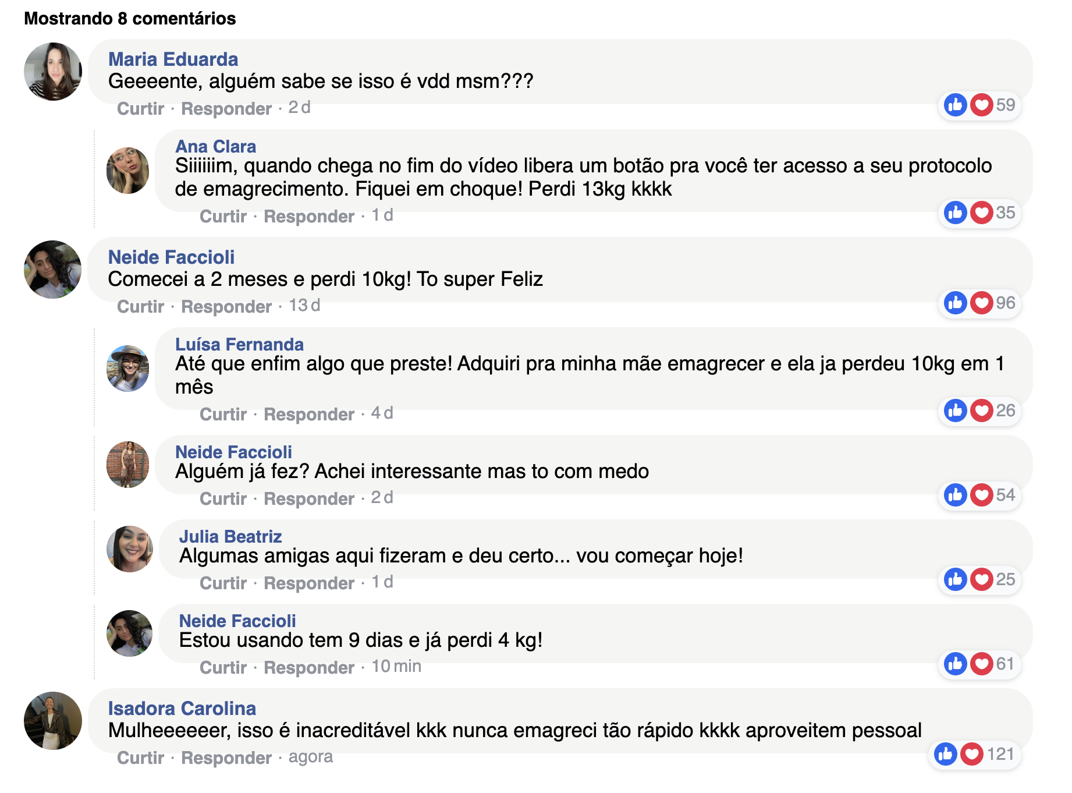The width and height of the screenshot is (1072, 793).
Task: Click the heart reaction icon beside count 121
Action: pos(971,755)
